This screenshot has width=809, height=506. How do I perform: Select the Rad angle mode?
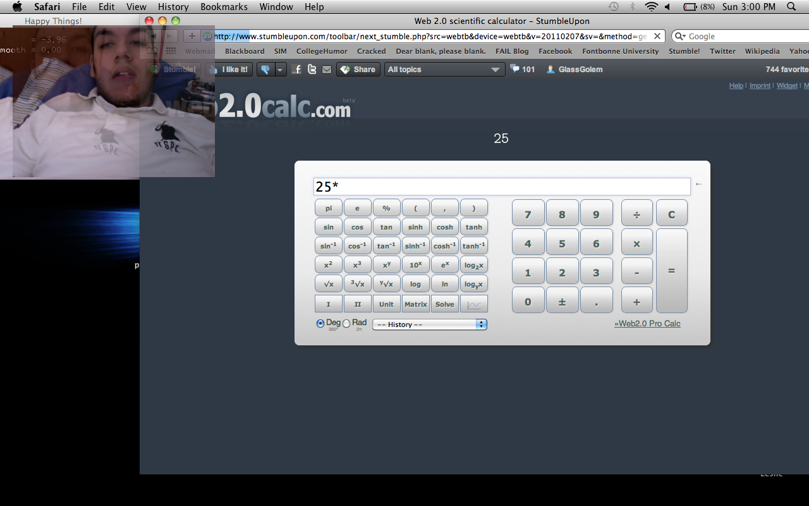346,324
